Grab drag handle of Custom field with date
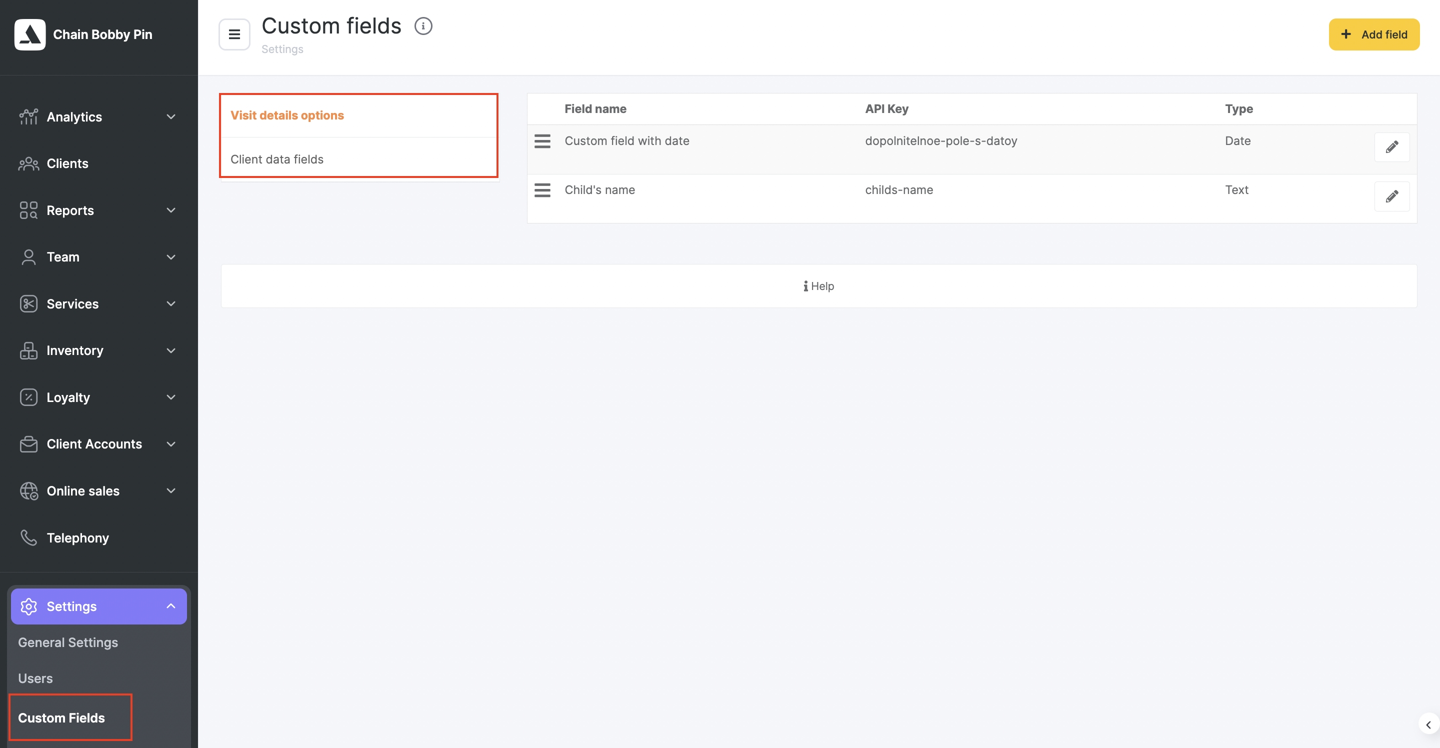Viewport: 1440px width, 748px height. (542, 141)
